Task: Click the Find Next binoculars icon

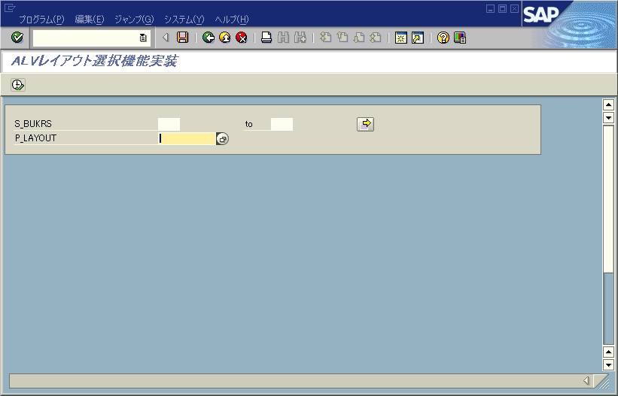Action: (300, 38)
